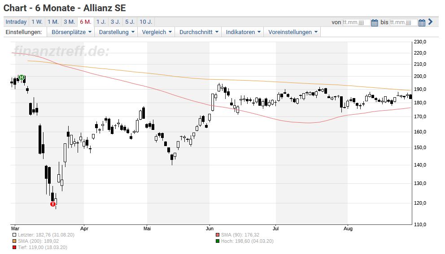Click 'Letzter: 182,76 (31.08.20)' legend text
The width and height of the screenshot is (445, 254).
46,235
